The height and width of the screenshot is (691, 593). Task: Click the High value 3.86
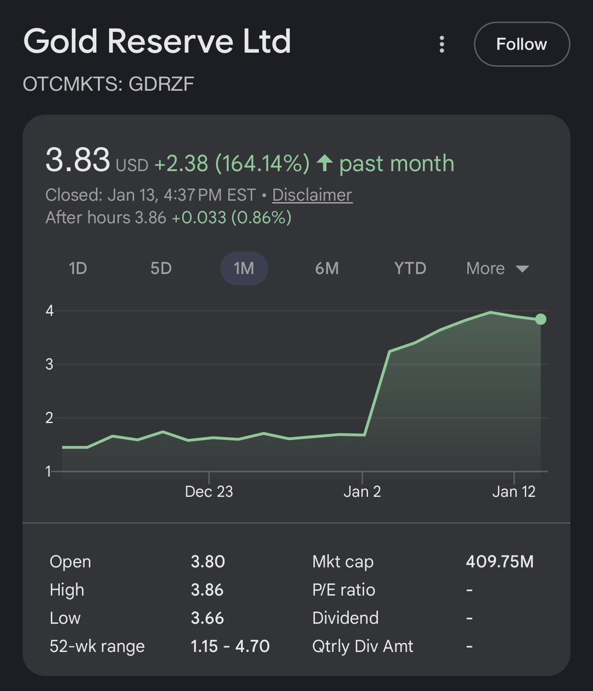coord(207,590)
